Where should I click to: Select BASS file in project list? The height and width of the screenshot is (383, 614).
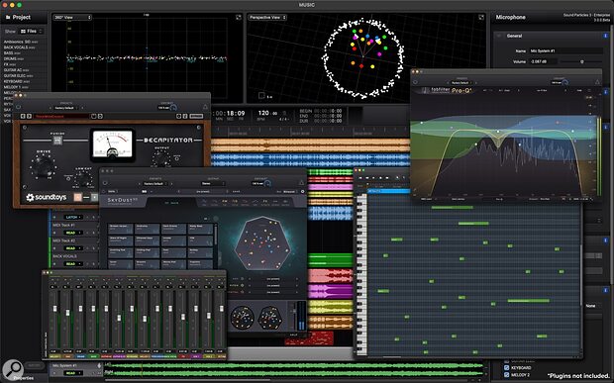click(x=12, y=52)
